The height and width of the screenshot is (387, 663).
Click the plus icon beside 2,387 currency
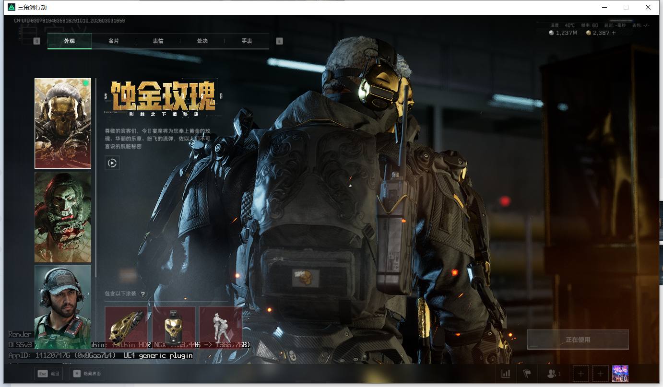coord(614,33)
